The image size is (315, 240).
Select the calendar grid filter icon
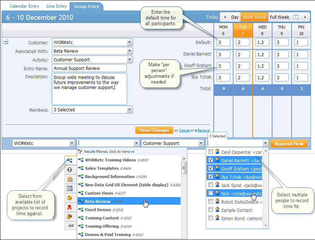click(x=70, y=188)
